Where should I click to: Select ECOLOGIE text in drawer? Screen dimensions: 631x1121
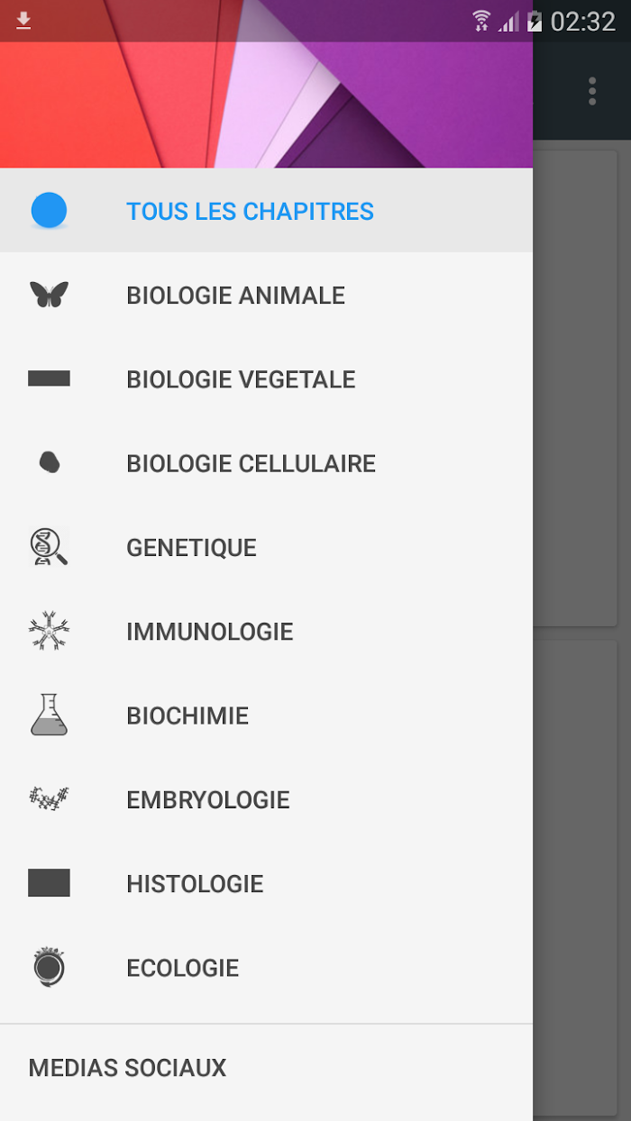click(183, 968)
